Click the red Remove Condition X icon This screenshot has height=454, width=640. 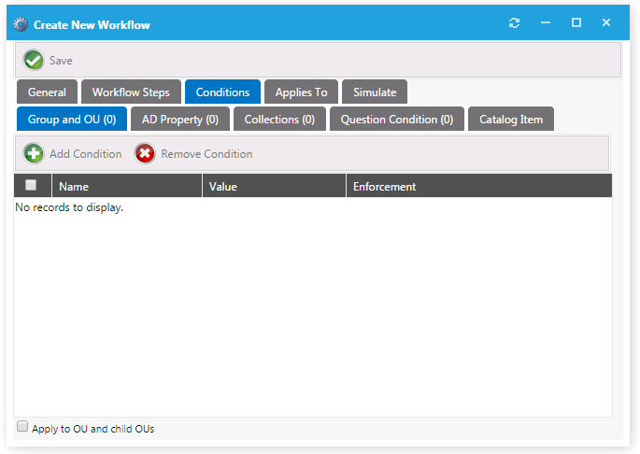pyautogui.click(x=145, y=154)
